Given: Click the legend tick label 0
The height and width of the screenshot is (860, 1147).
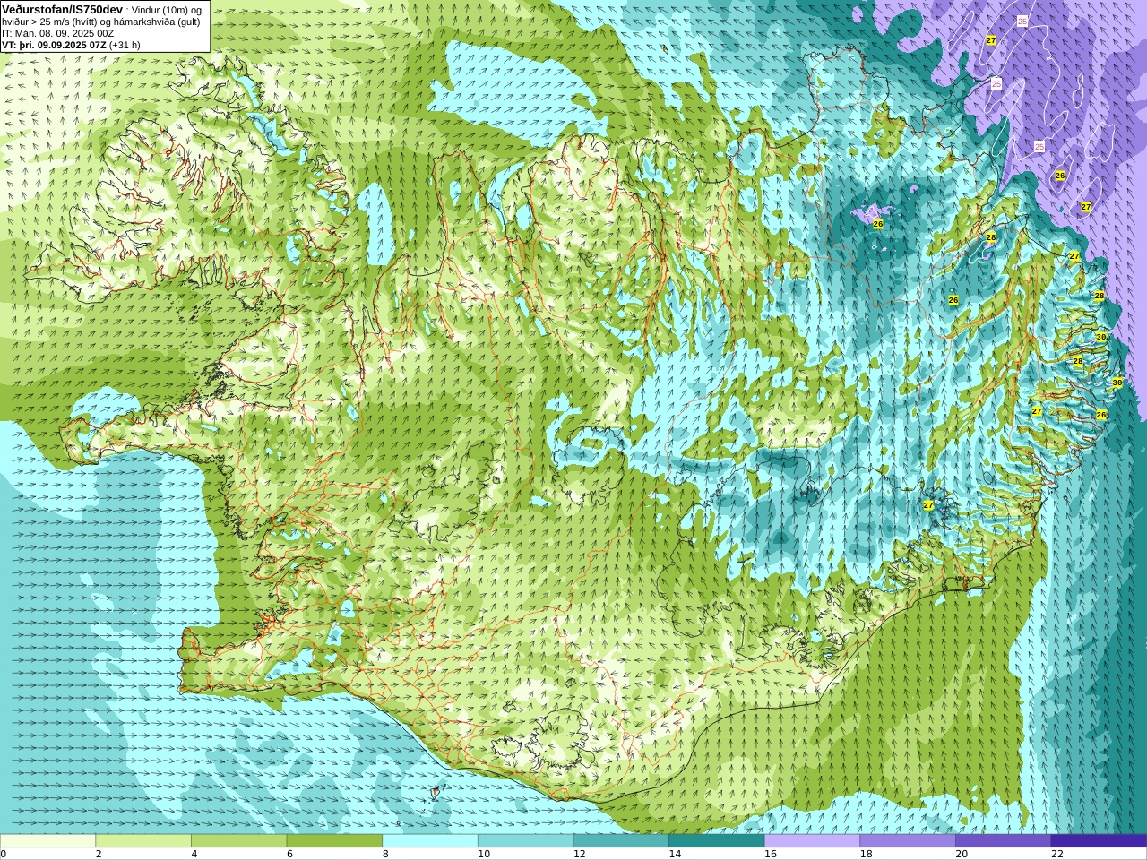Looking at the screenshot, I should pos(4,854).
